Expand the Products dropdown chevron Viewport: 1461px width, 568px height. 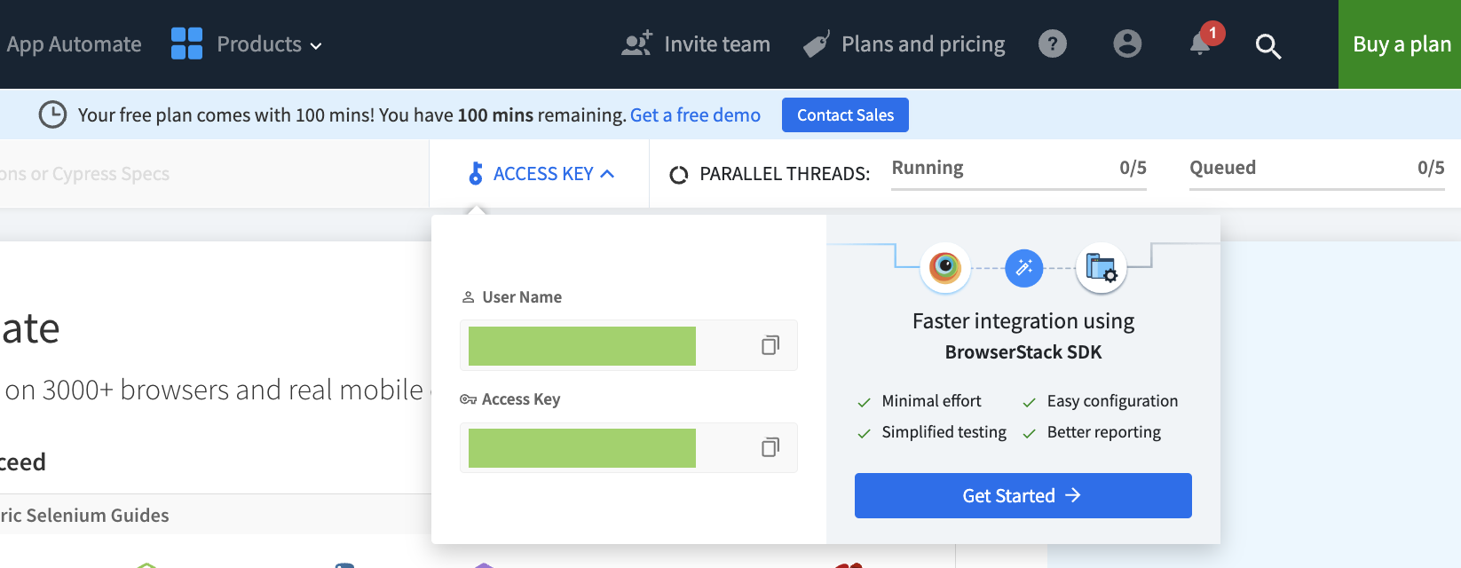point(316,46)
